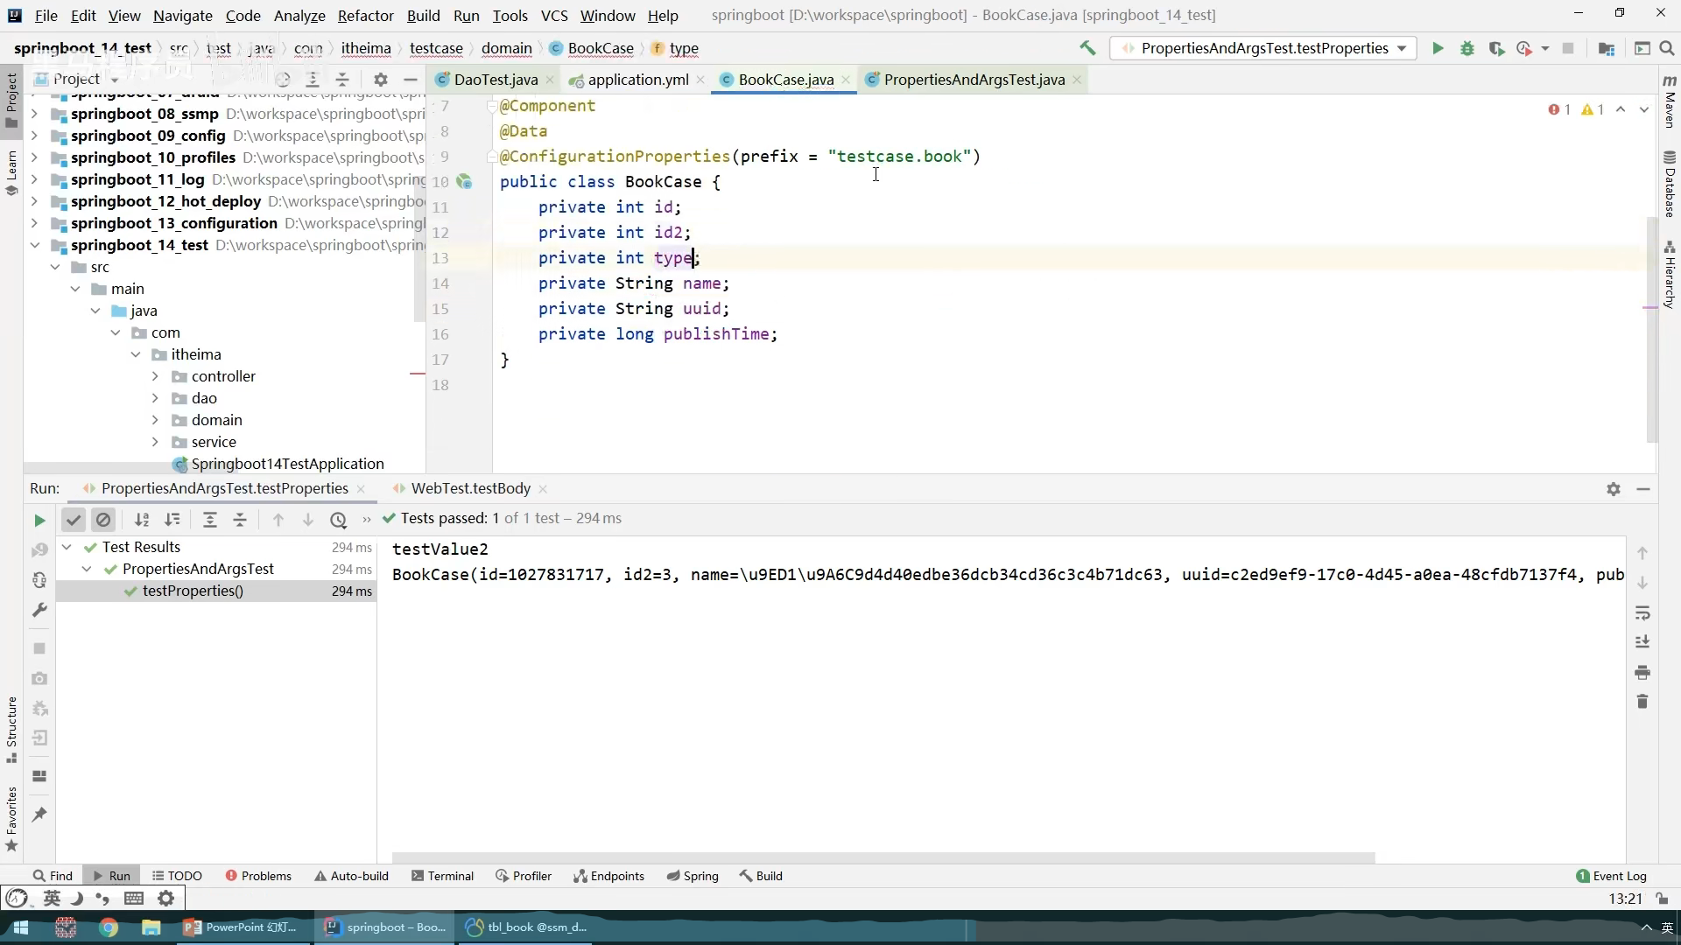Screen dimensions: 1681x945
Task: Open the Refactor menu
Action: click(365, 16)
